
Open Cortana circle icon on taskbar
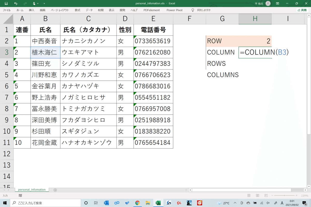[x=86, y=203]
